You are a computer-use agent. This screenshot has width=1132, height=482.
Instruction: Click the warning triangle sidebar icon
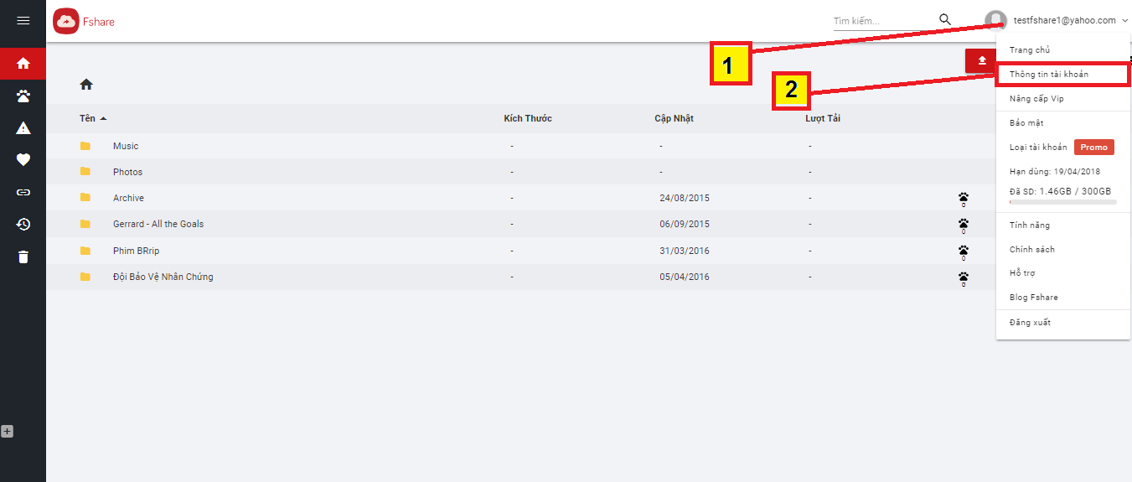(x=23, y=128)
